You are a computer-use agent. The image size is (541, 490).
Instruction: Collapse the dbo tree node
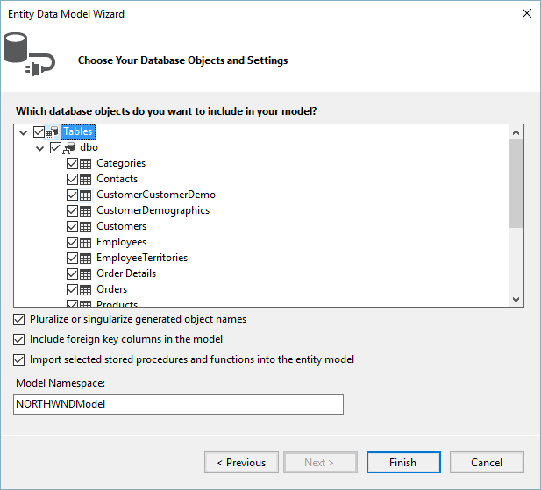point(40,149)
